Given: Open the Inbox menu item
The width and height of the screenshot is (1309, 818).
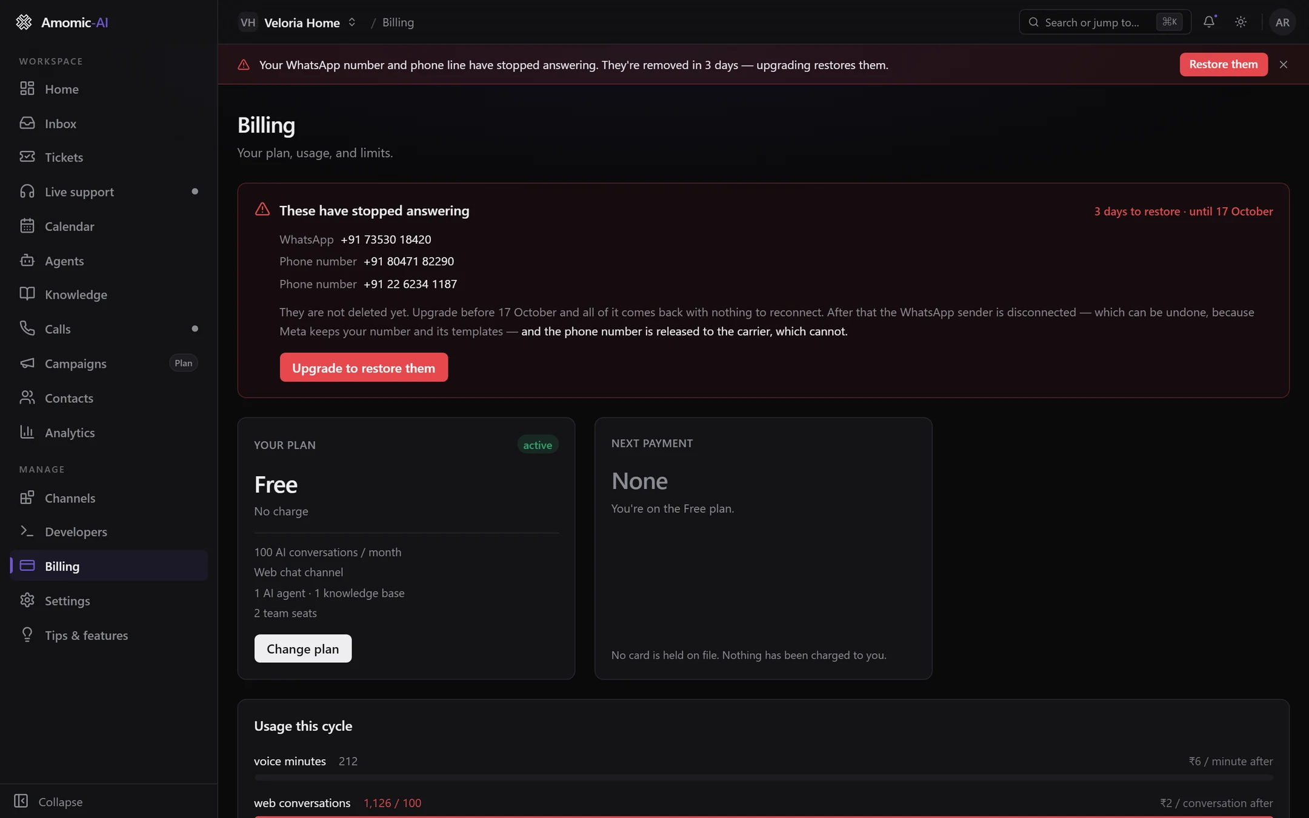Looking at the screenshot, I should [x=109, y=123].
